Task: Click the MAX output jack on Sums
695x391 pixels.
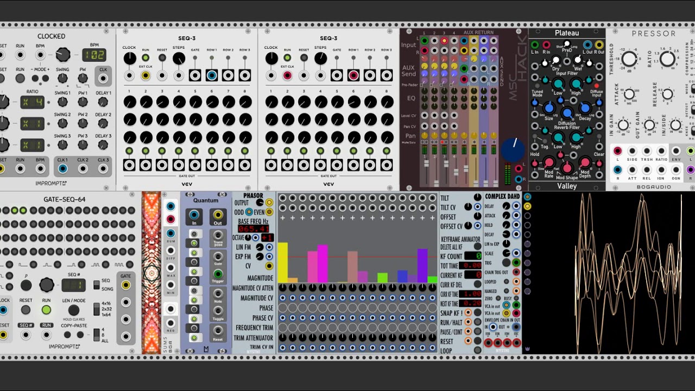Action: 170,268
